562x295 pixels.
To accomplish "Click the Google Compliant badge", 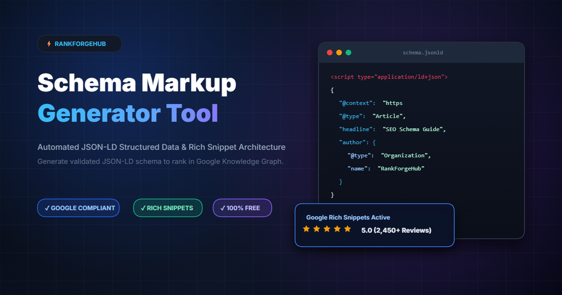I will pyautogui.click(x=78, y=208).
